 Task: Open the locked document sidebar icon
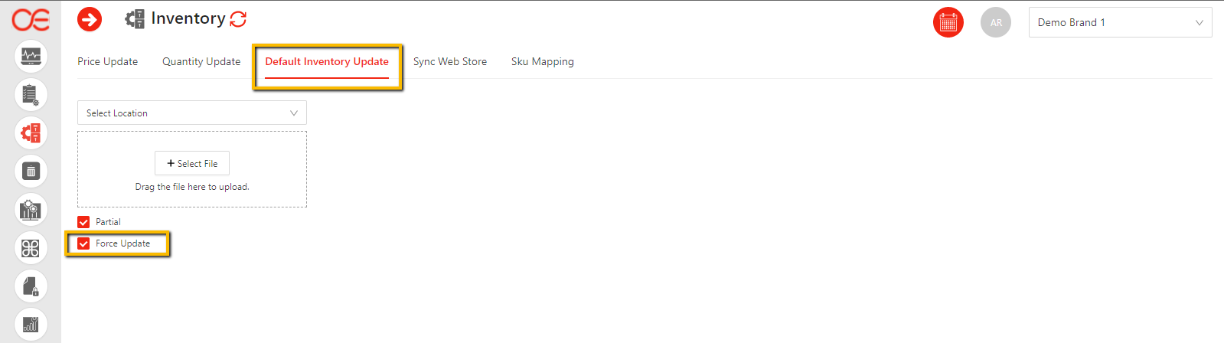pyautogui.click(x=31, y=286)
